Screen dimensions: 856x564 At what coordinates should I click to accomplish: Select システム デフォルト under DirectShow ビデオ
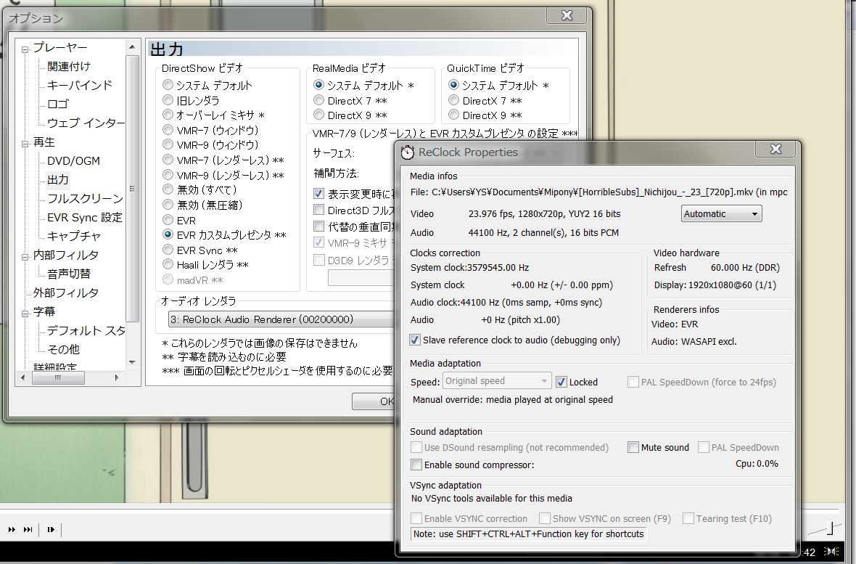point(168,85)
